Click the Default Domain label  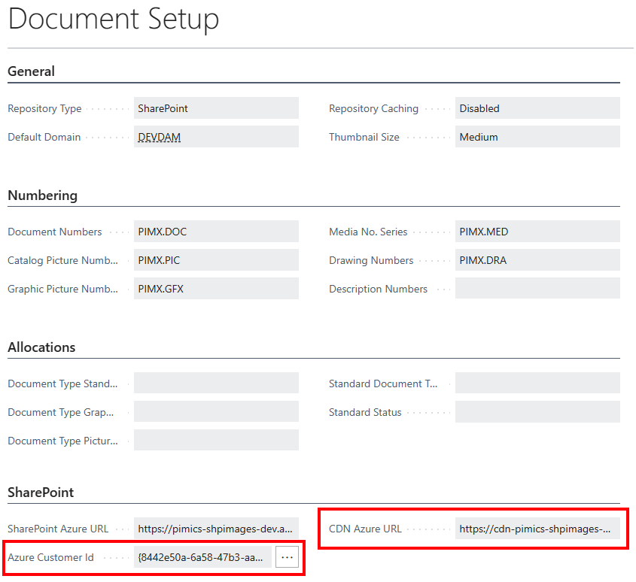pyautogui.click(x=44, y=137)
